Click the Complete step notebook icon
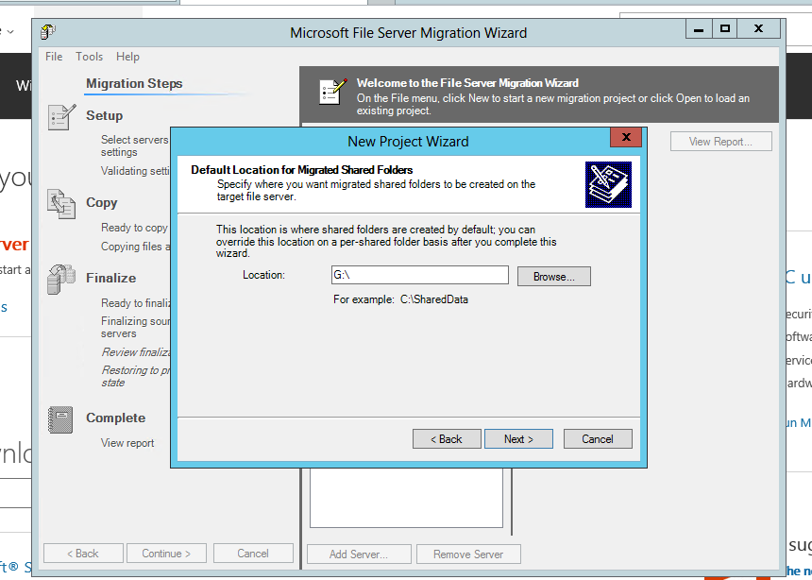 60,419
